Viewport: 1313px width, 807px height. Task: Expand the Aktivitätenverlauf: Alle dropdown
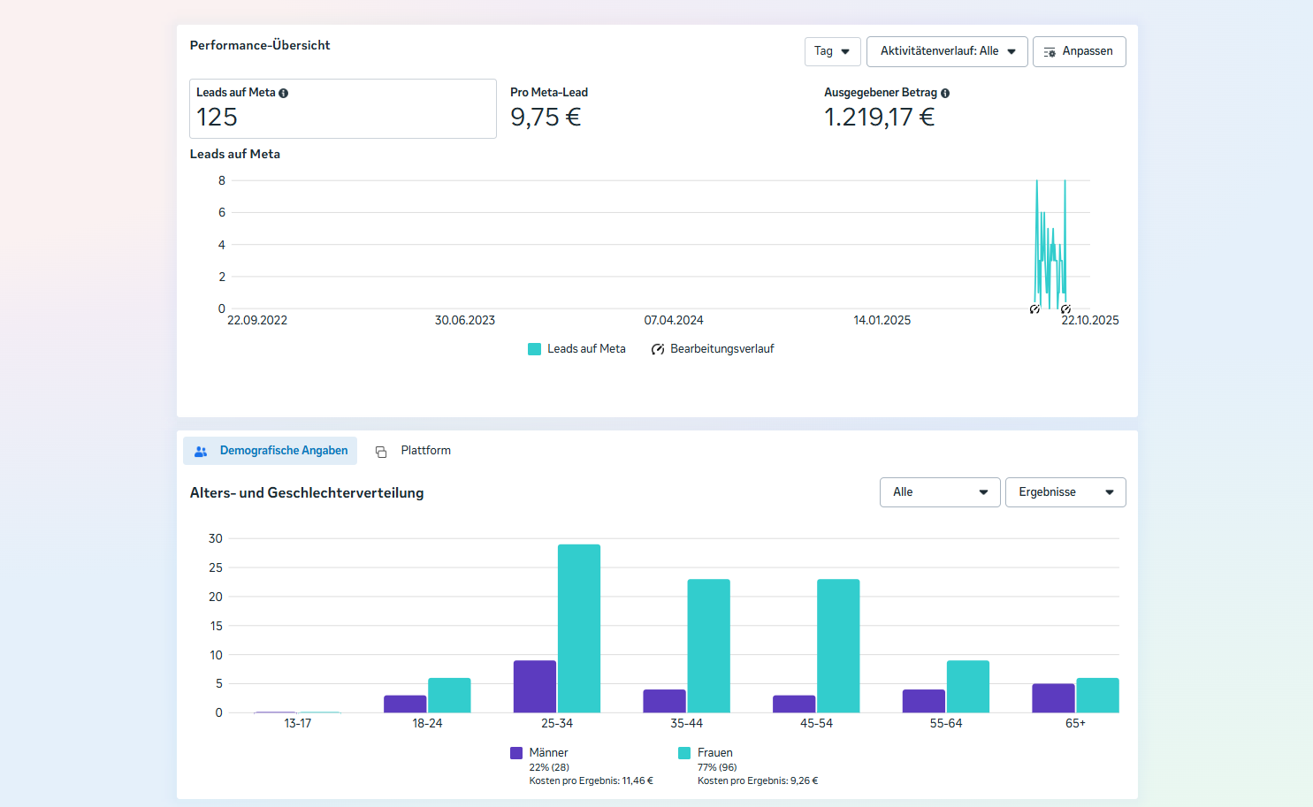[x=947, y=51]
